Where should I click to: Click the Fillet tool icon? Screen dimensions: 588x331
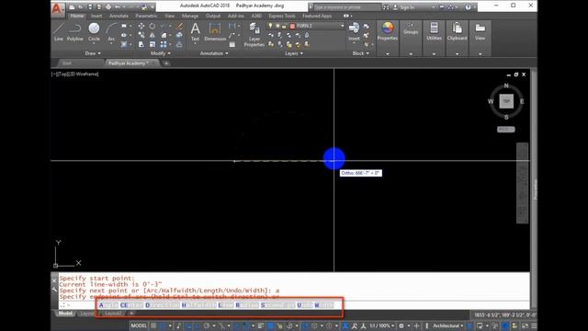164,35
